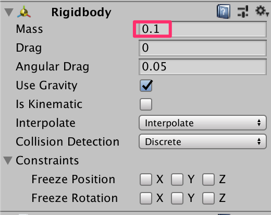Collapse the Constraints section
The width and height of the screenshot is (271, 215).
(x=8, y=160)
